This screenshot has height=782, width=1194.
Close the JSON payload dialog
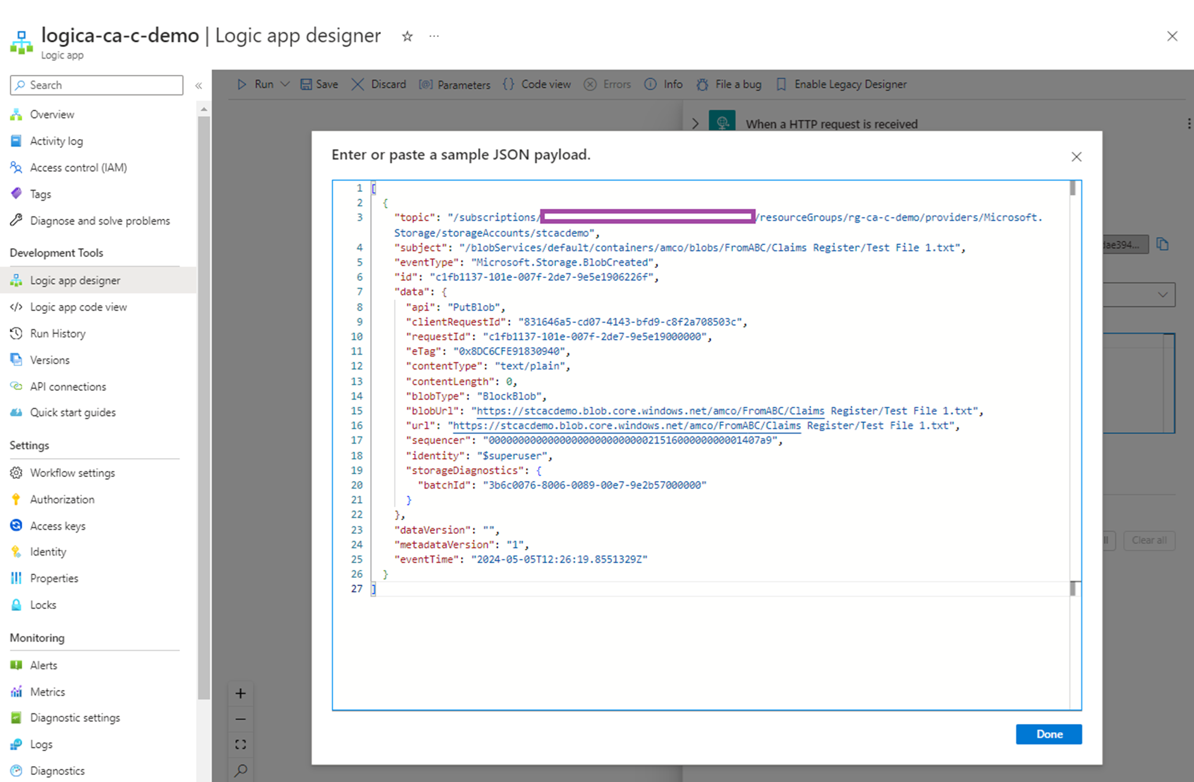tap(1076, 157)
